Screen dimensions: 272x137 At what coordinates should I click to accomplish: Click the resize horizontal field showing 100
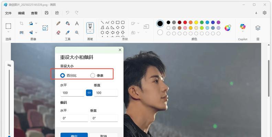(72, 93)
